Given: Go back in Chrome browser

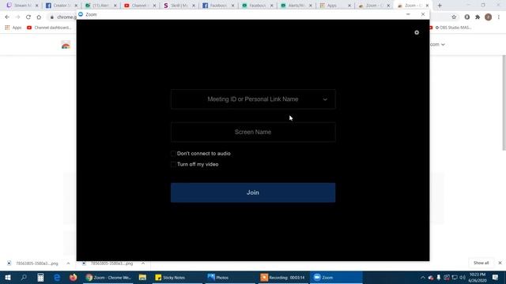Looking at the screenshot, I should [x=7, y=17].
